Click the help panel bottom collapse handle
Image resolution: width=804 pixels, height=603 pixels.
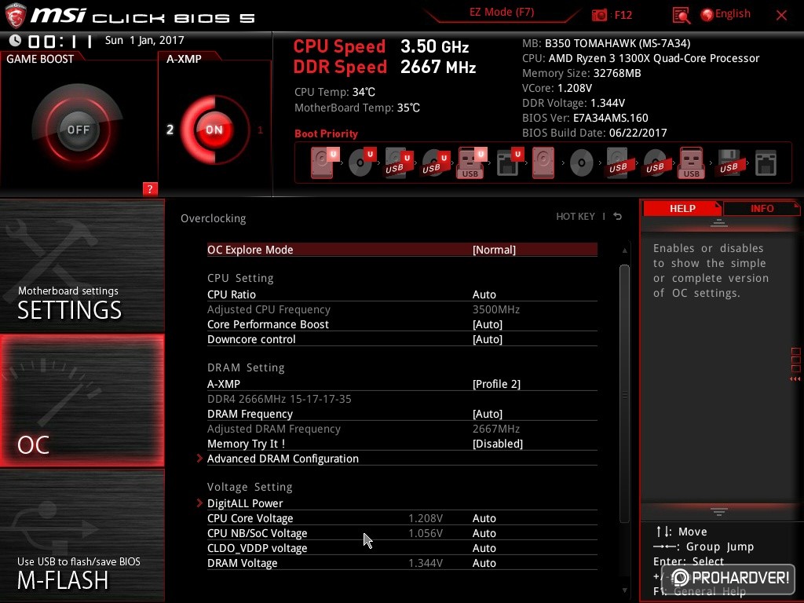coord(719,511)
